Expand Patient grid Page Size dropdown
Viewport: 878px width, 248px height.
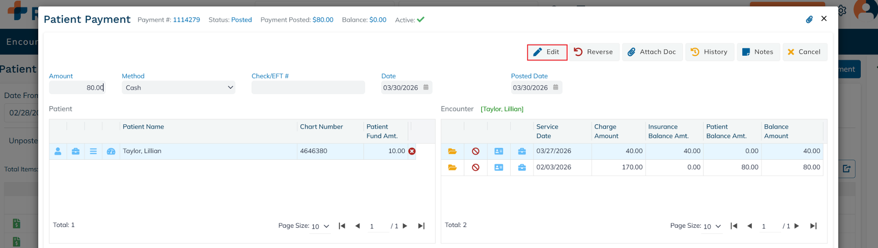[x=320, y=226]
